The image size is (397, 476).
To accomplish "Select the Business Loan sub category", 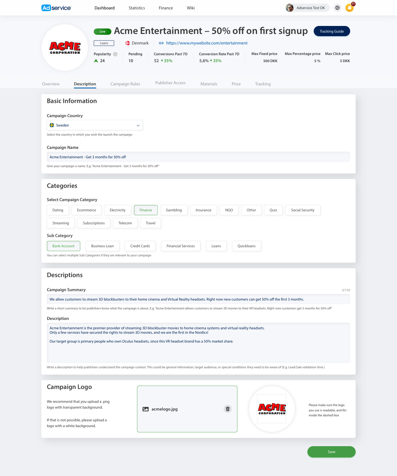I will [x=103, y=246].
